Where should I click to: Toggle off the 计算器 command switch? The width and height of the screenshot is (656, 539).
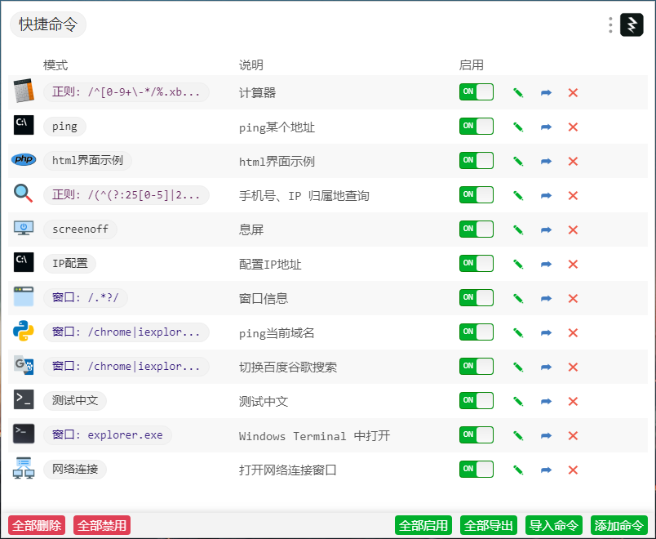[476, 91]
